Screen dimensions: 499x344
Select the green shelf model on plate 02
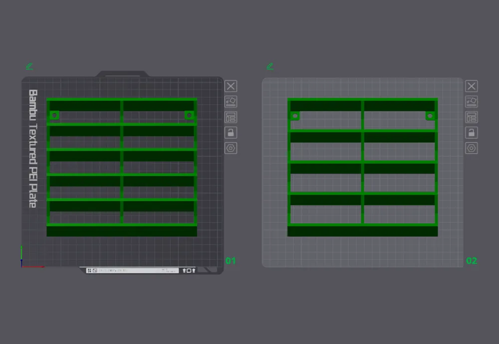362,167
